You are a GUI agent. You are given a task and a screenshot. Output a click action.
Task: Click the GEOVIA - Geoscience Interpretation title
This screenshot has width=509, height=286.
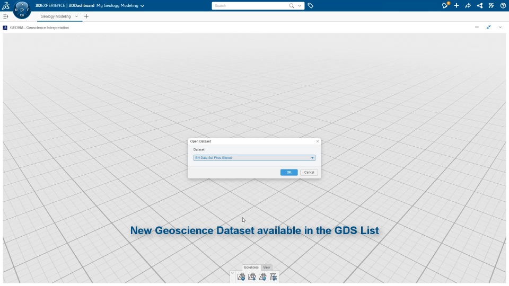tap(39, 28)
